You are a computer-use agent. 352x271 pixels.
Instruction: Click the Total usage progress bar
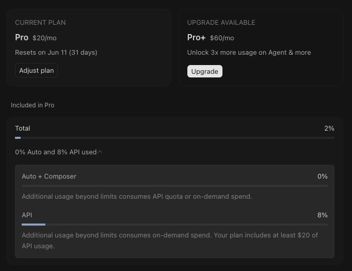point(174,138)
